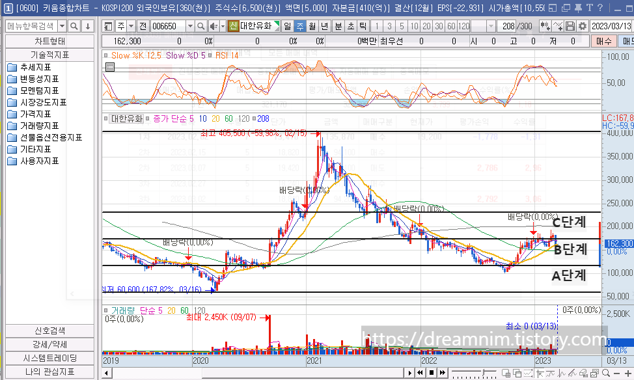Select the 일 daily period toggle
This screenshot has width=634, height=380.
click(287, 26)
